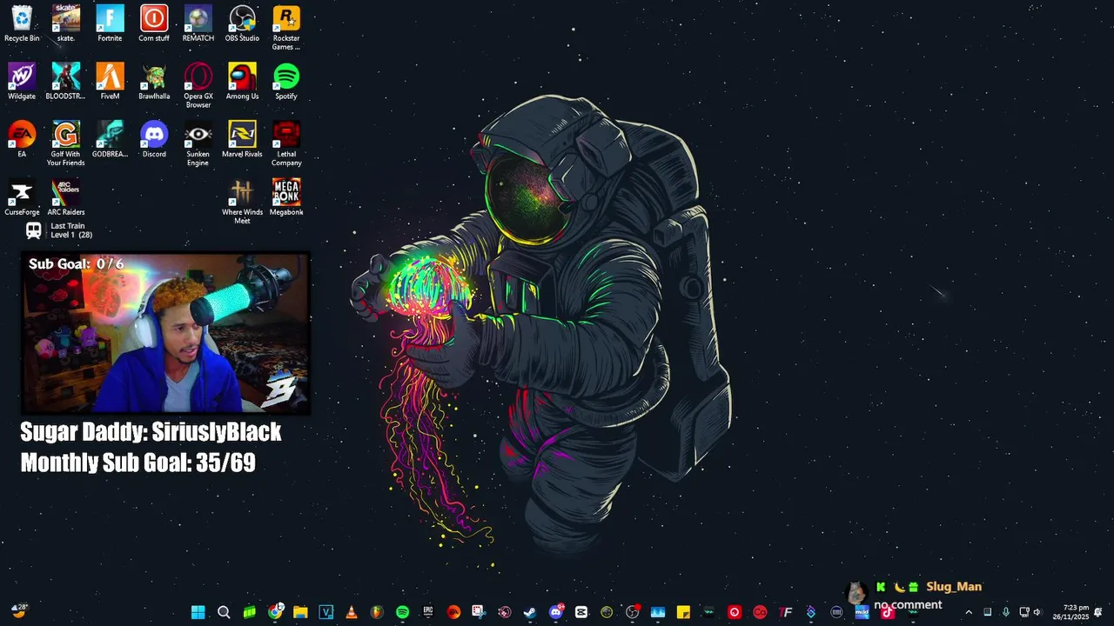Open the volume tray icon

coord(1037,612)
